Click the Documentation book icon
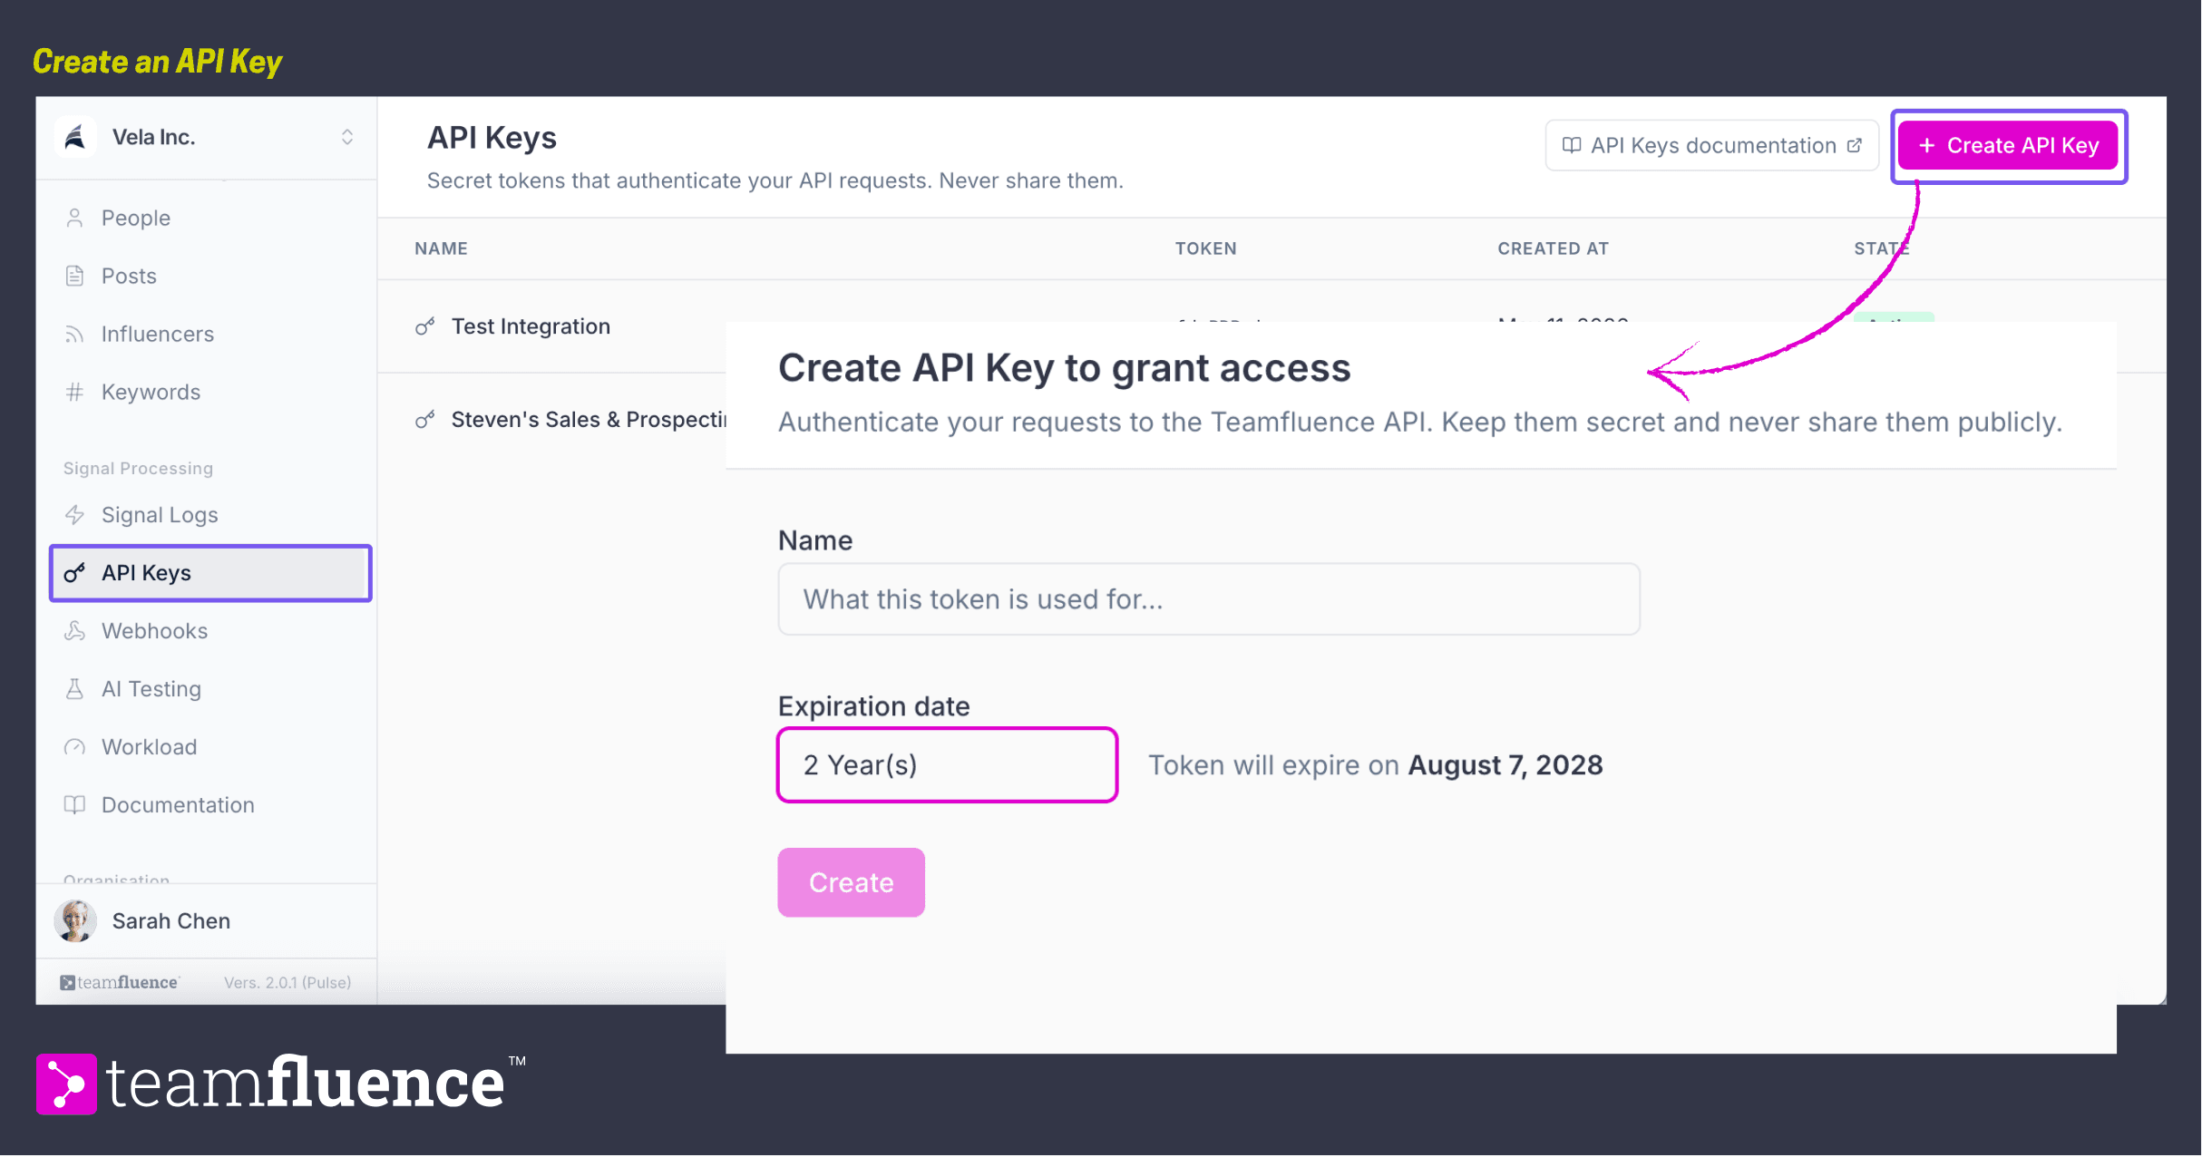2202x1157 pixels. [x=74, y=805]
